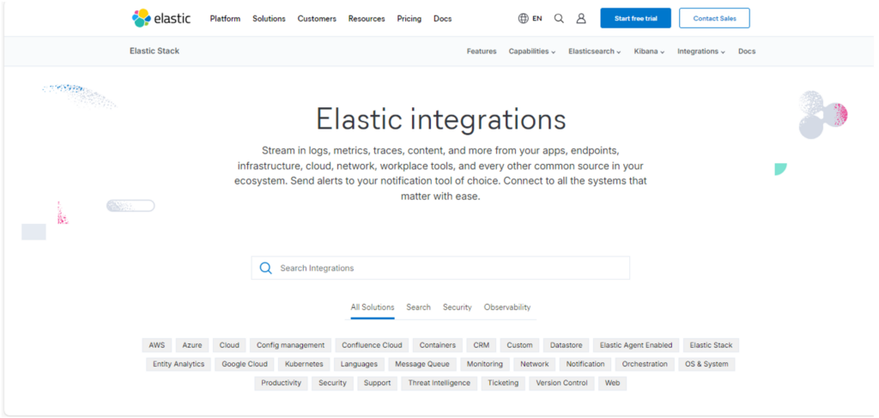Filter by Kubernetes tag

click(x=304, y=364)
